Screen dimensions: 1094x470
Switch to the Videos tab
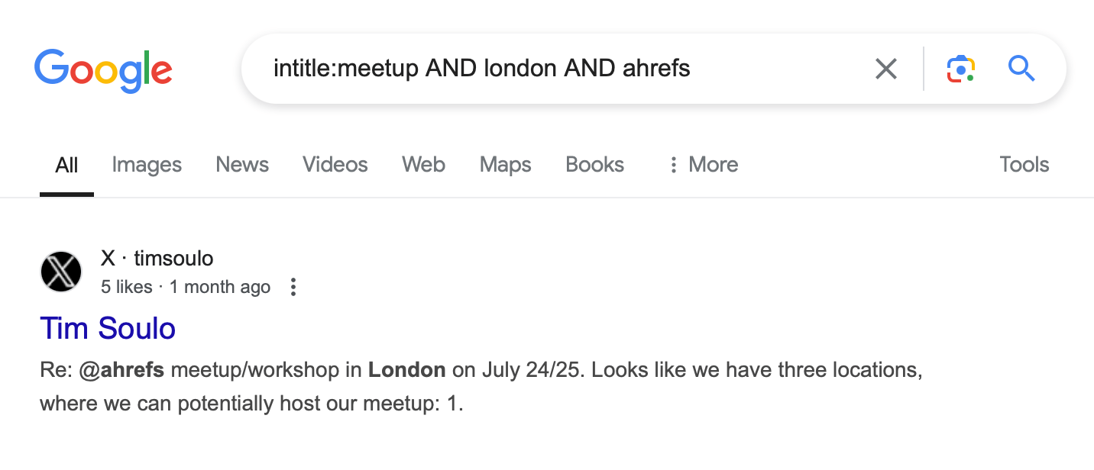click(x=335, y=164)
